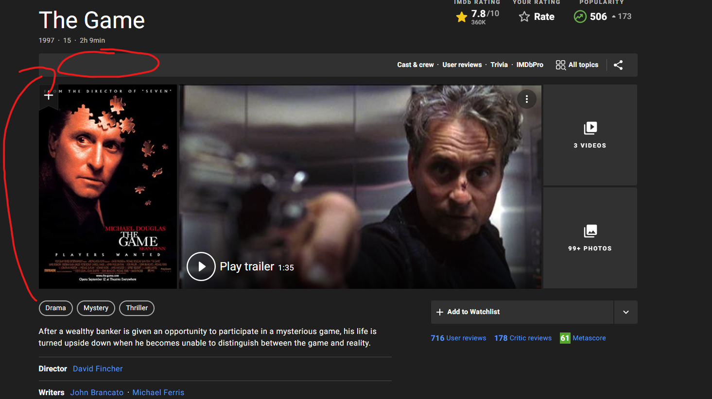Click the Rate star outline icon
The width and height of the screenshot is (712, 399).
click(524, 17)
